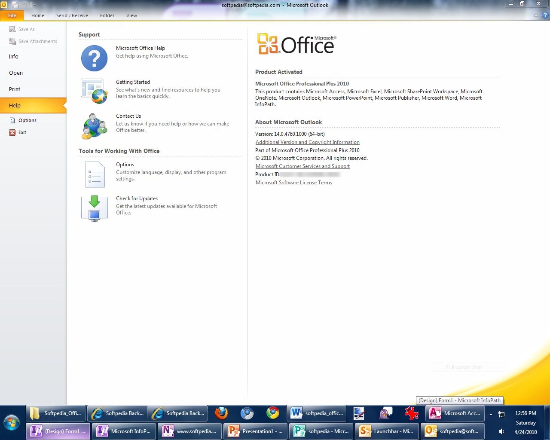Switch to the Send / Receive tab
The width and height of the screenshot is (550, 440).
coord(72,15)
